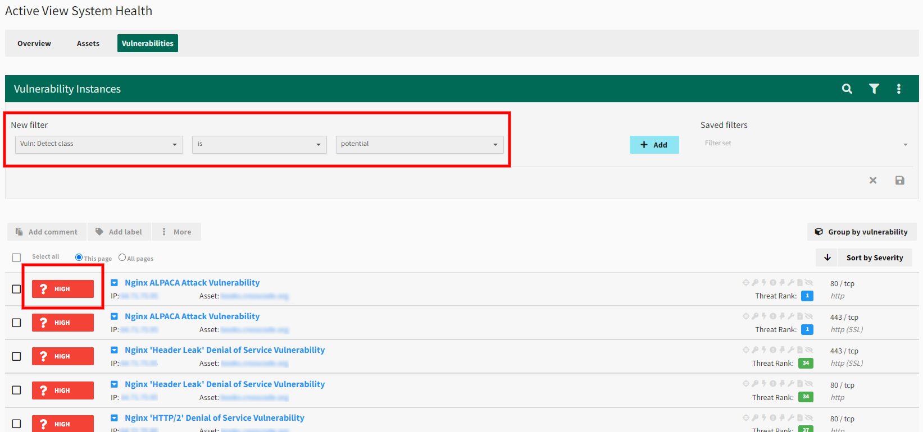Open the three-dot options menu in header
The image size is (923, 432).
point(899,89)
